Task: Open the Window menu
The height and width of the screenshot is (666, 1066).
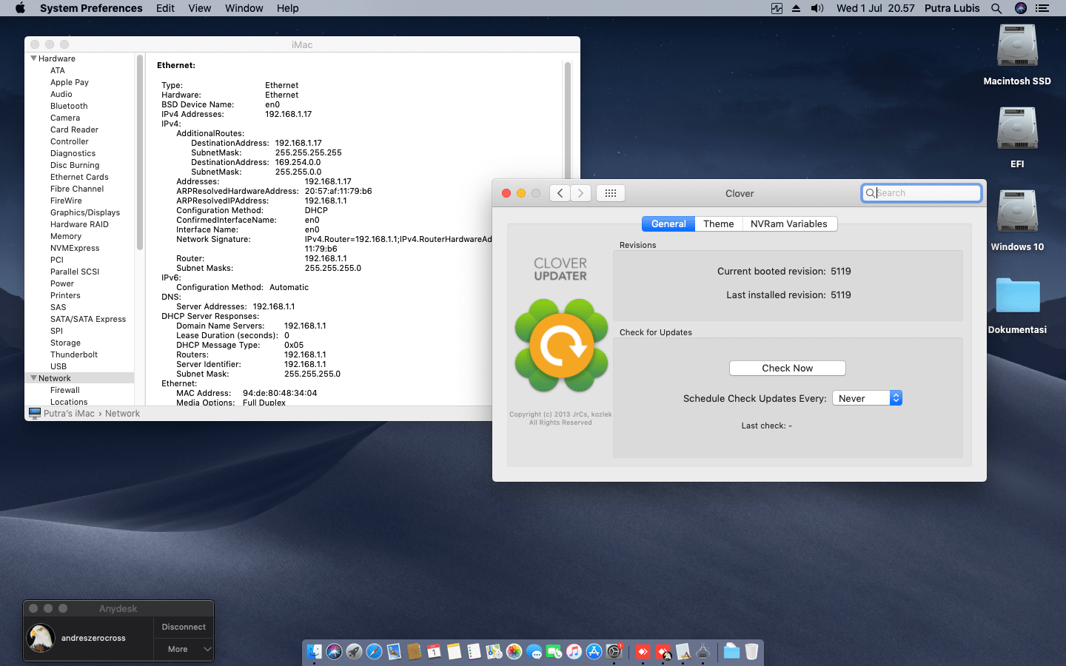Action: [244, 8]
